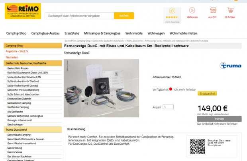Screen dimensions: 247x161
Task: Click the Truma brand logo
Action: tap(230, 66)
